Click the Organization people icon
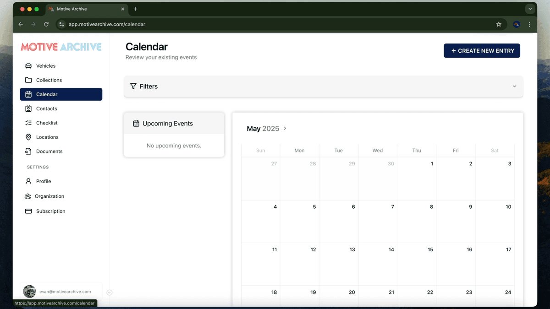This screenshot has height=309, width=550. [x=27, y=196]
